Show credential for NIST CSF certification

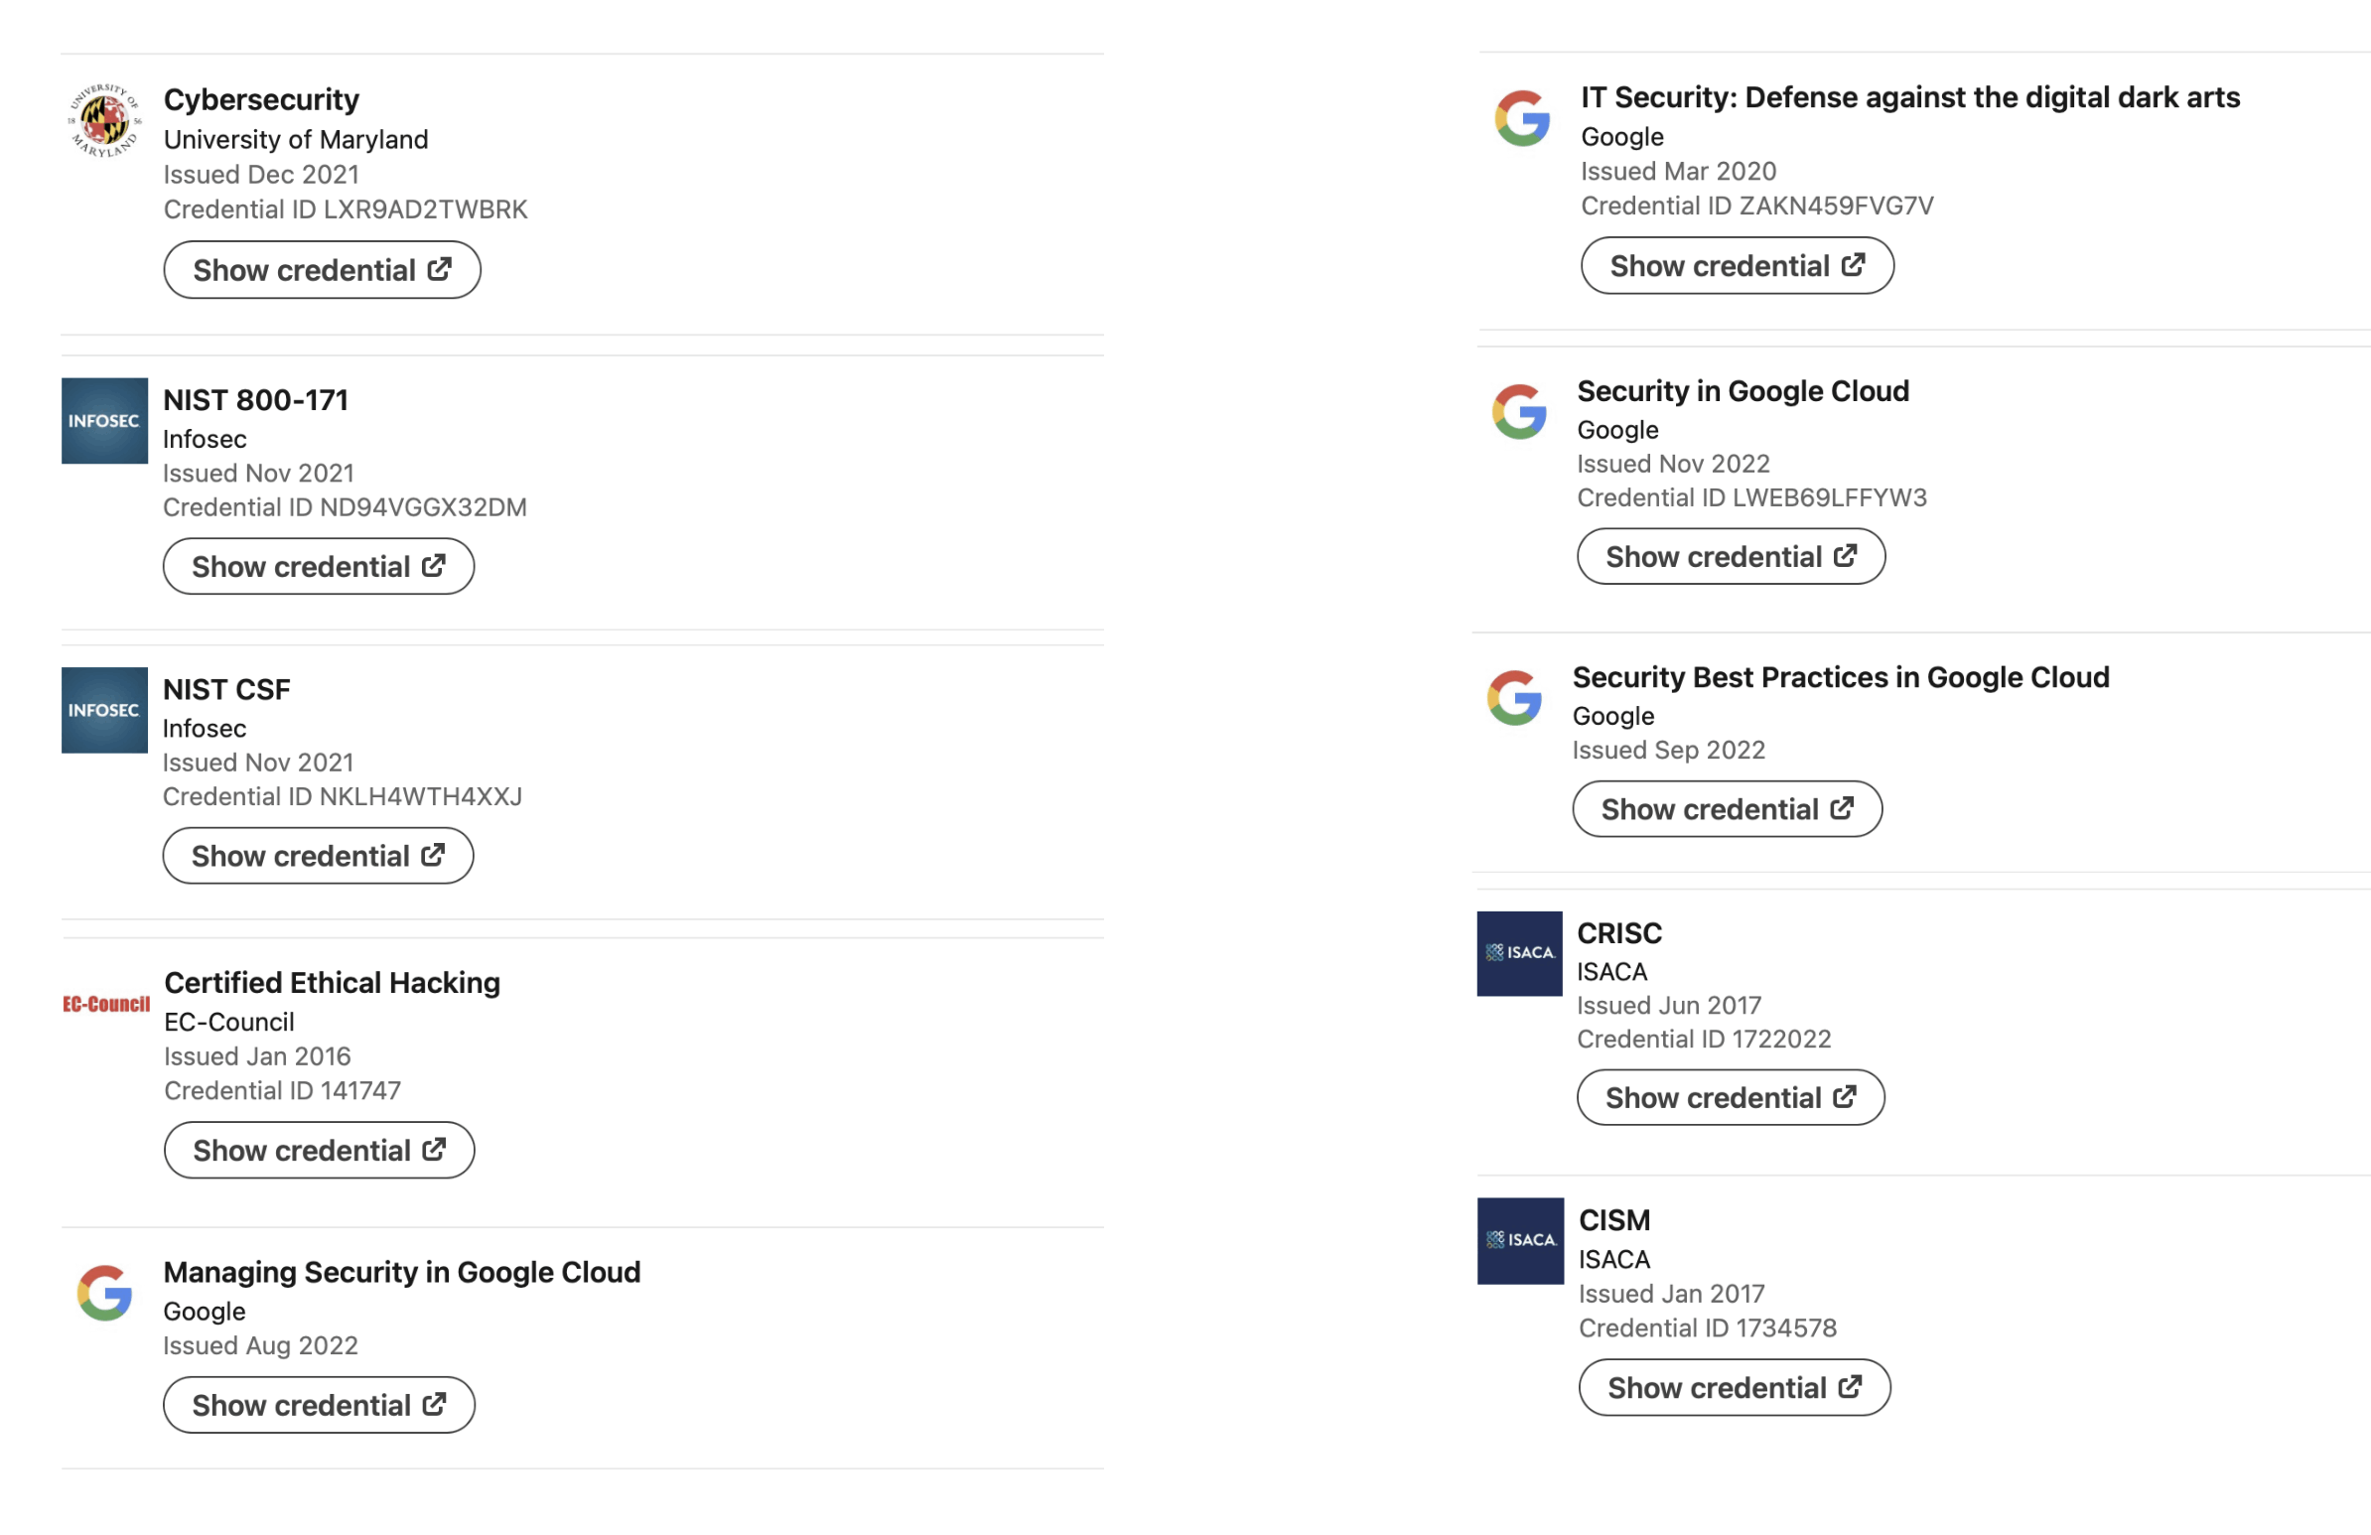[318, 852]
